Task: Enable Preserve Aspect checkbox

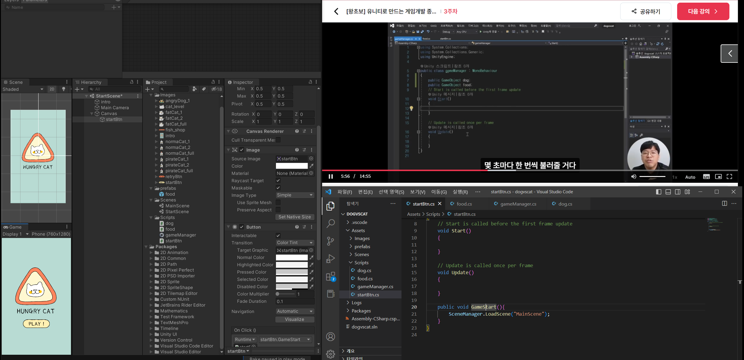Action: (x=278, y=210)
